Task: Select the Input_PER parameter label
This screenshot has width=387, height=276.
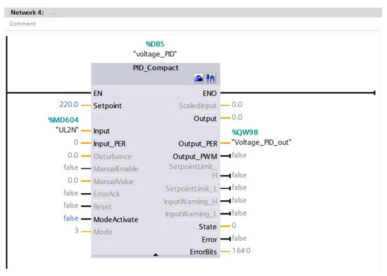Action: click(x=110, y=144)
